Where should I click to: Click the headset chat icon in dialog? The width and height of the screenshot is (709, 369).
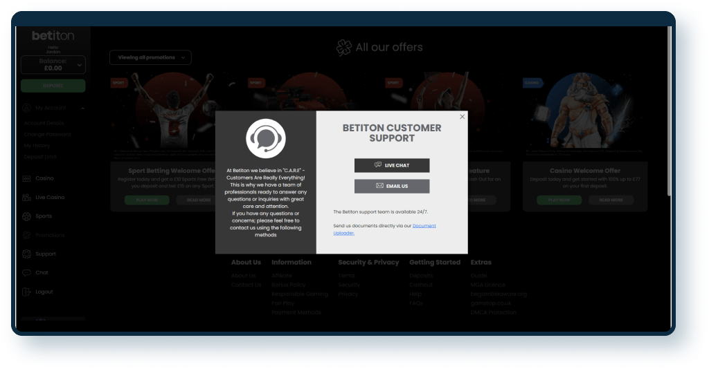pos(266,138)
